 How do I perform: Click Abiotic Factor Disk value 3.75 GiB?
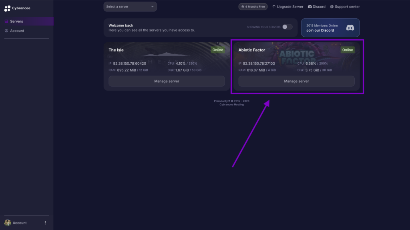312,70
